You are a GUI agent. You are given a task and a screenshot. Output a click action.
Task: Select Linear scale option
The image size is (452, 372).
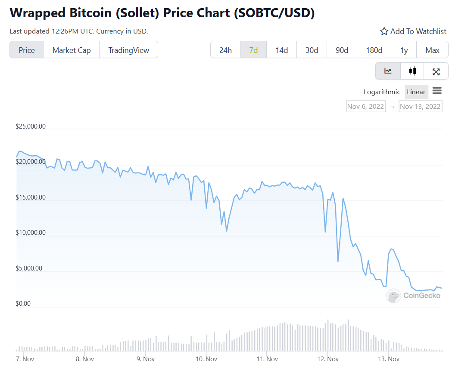[x=416, y=92]
